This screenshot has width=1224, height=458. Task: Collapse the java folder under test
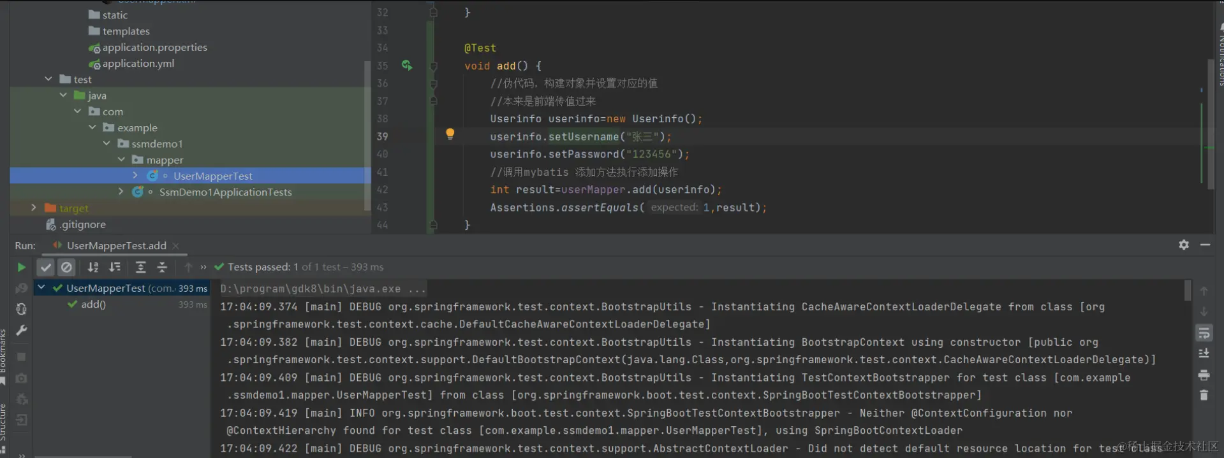(x=63, y=95)
